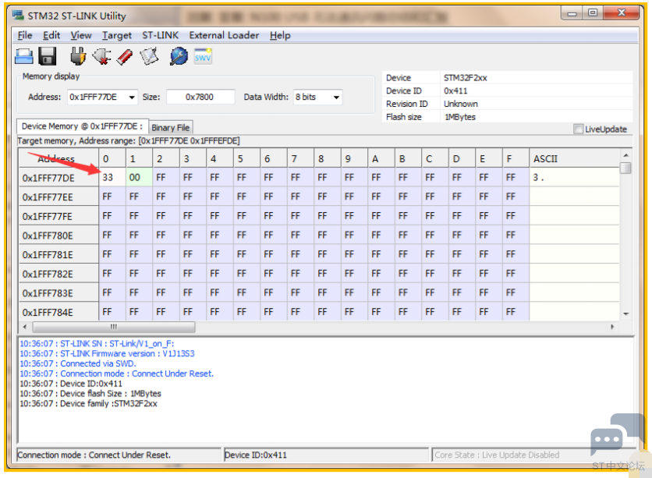Click the Revision ID value Unknown
The image size is (652, 478).
coord(461,104)
